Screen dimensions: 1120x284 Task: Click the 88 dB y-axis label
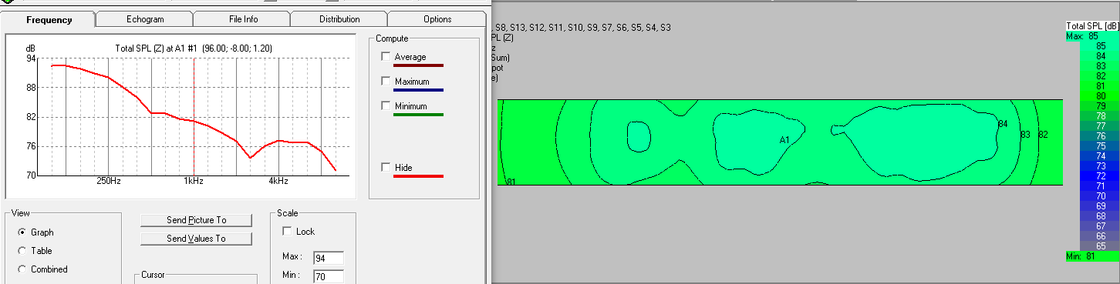[x=31, y=88]
